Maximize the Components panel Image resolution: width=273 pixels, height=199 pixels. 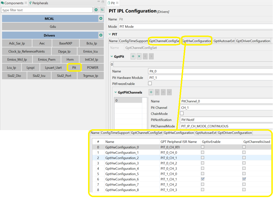point(103,2)
